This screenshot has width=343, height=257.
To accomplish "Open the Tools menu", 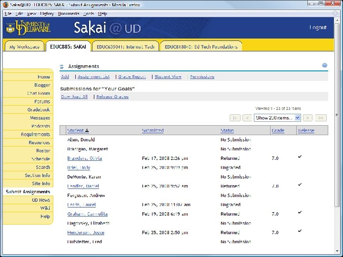I will click(x=89, y=13).
